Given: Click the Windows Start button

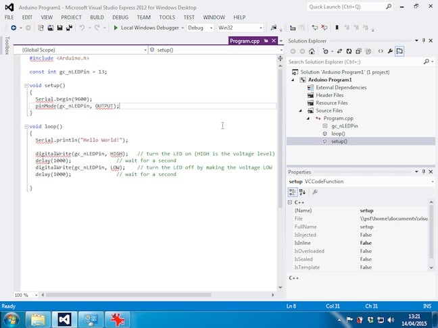Looking at the screenshot, I should pyautogui.click(x=11, y=320).
